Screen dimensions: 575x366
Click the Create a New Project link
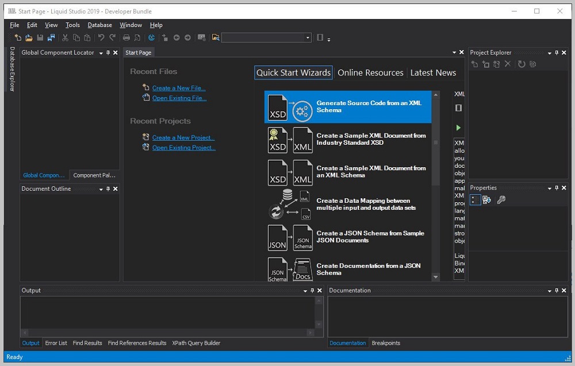point(183,137)
